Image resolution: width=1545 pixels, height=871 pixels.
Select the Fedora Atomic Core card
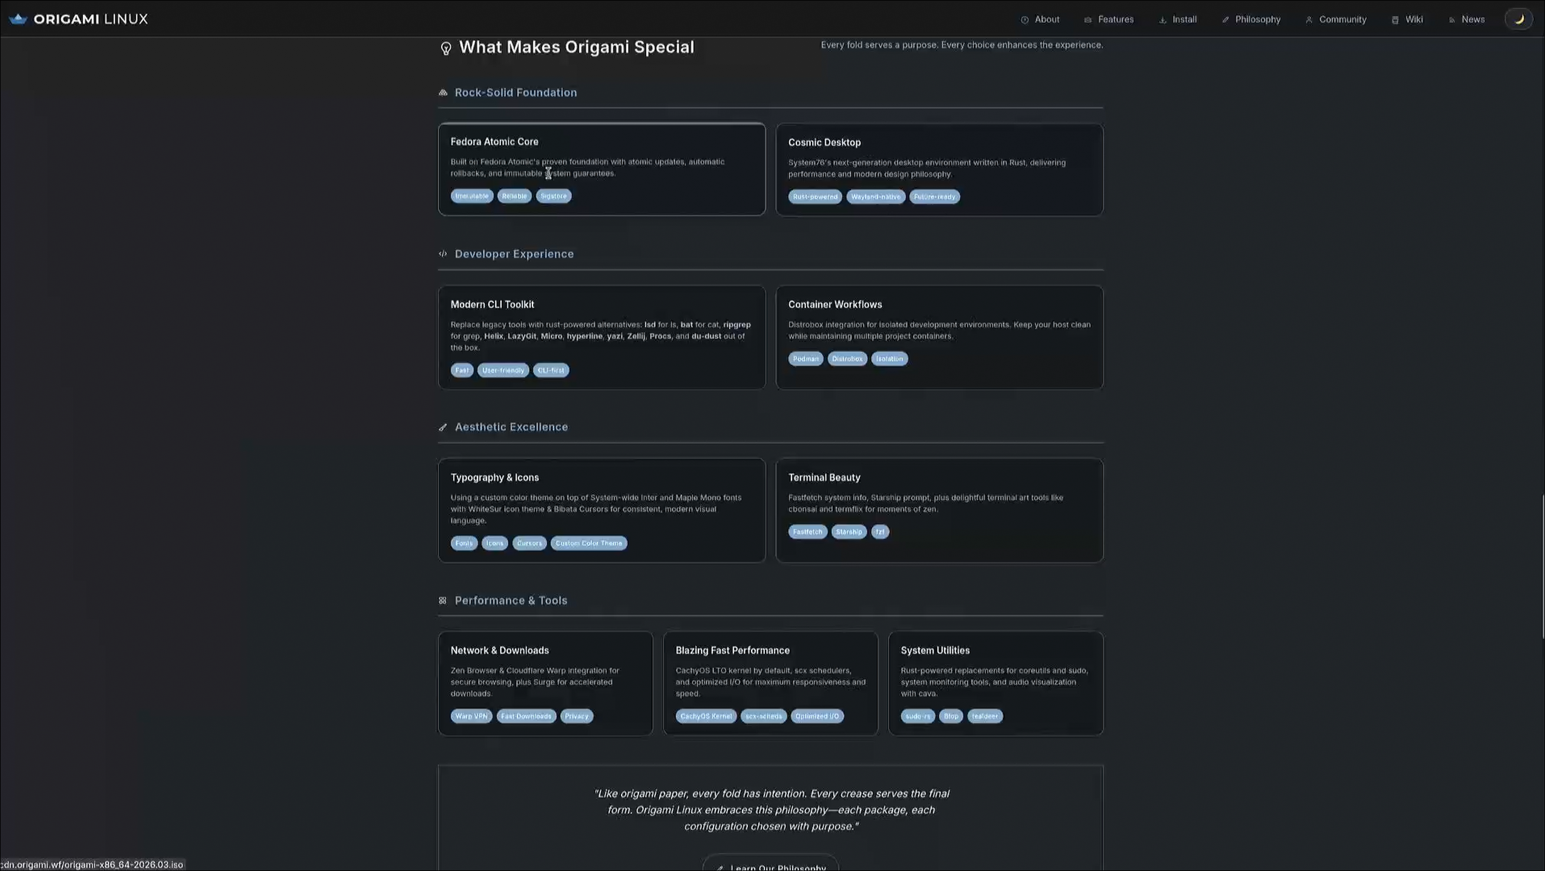[602, 169]
